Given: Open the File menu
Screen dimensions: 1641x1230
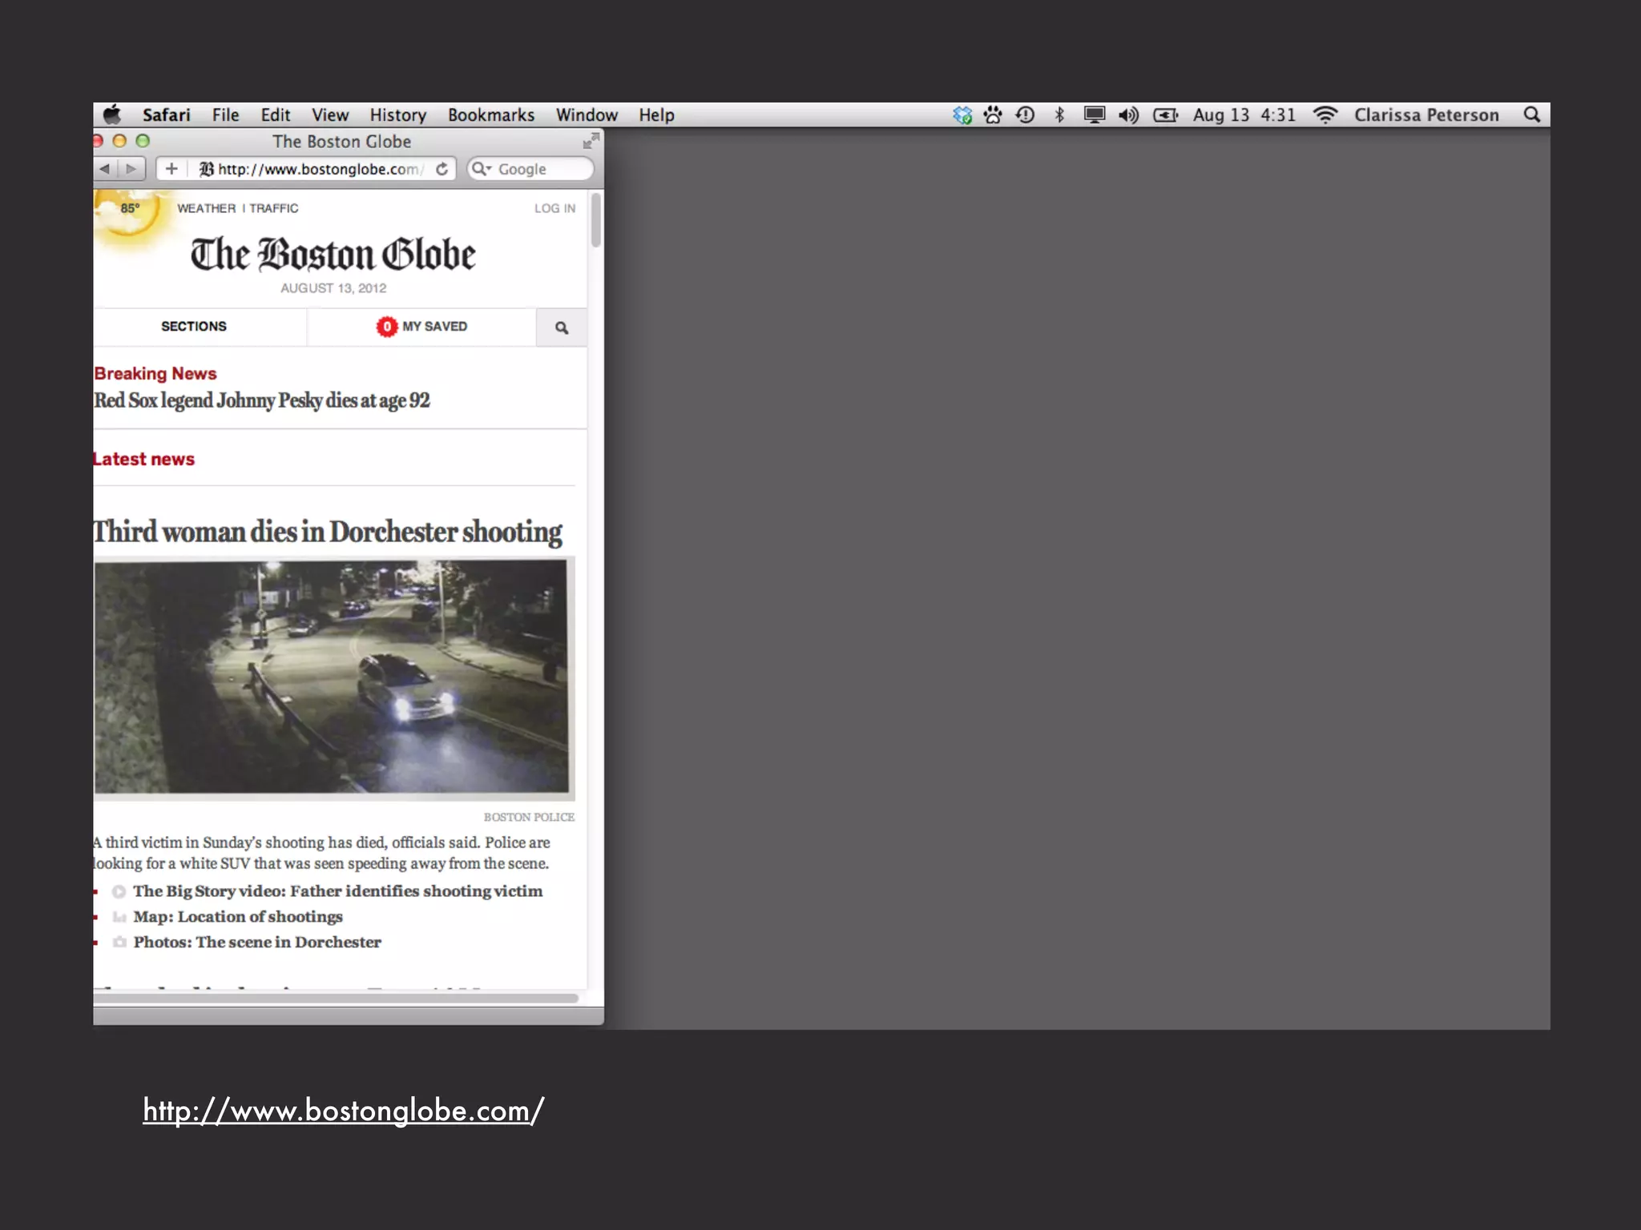Looking at the screenshot, I should pyautogui.click(x=225, y=115).
